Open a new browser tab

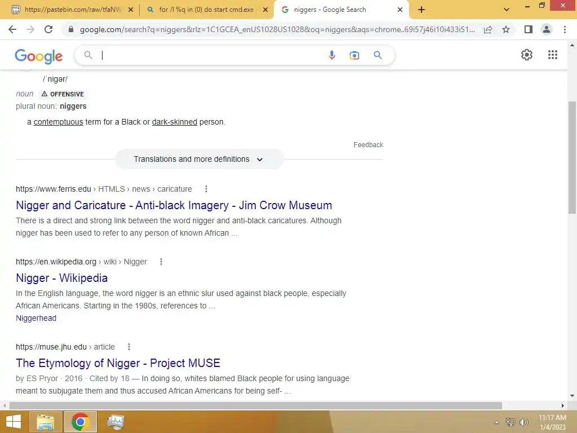point(421,10)
